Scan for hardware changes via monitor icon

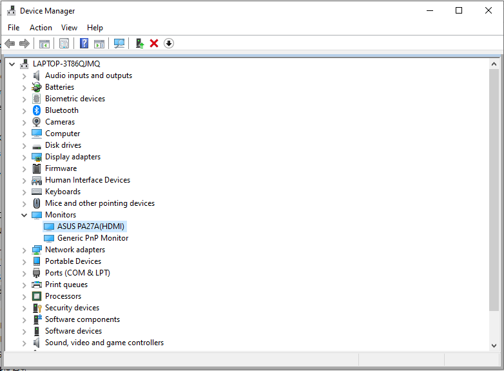tap(119, 43)
